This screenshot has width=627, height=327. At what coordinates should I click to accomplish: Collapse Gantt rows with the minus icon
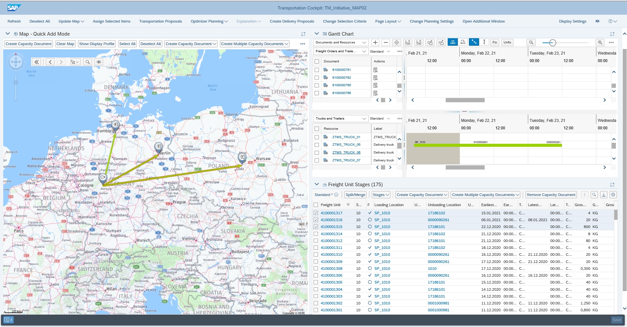click(386, 42)
